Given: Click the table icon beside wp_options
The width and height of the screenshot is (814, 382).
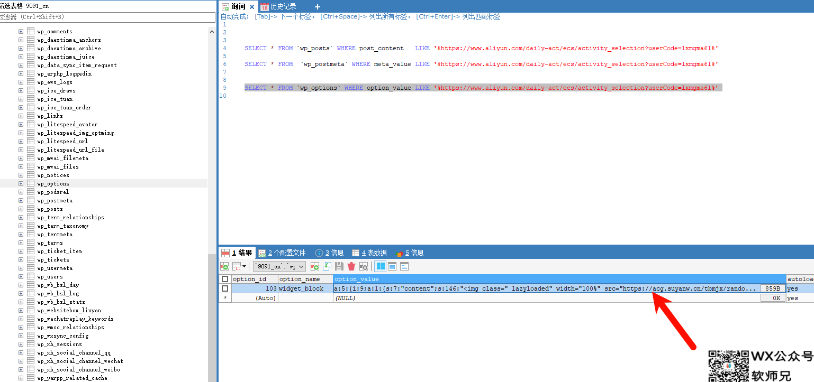Looking at the screenshot, I should point(31,183).
